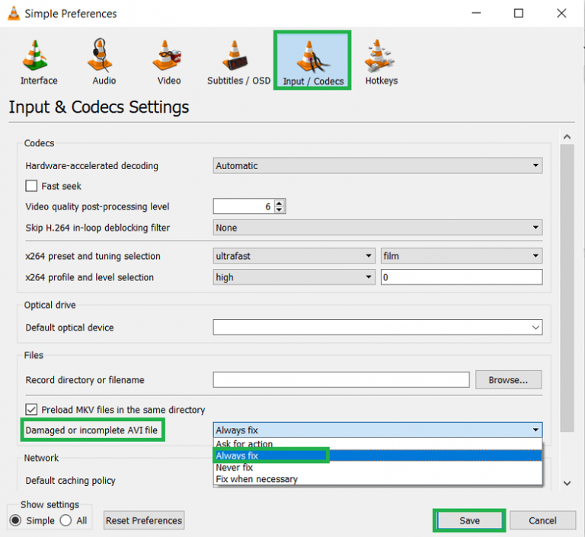
Task: Collapse the Damaged AVI file dropdown
Action: pyautogui.click(x=378, y=430)
